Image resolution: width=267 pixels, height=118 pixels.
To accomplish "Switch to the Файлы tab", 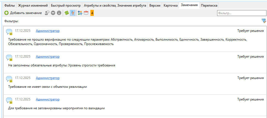I will coord(9,5).
